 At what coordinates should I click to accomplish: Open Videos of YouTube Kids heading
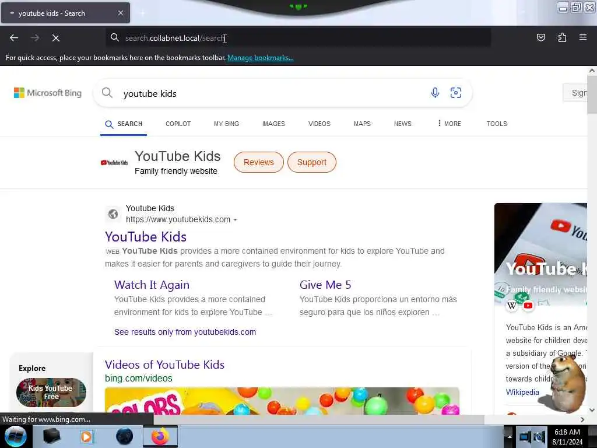click(x=165, y=365)
